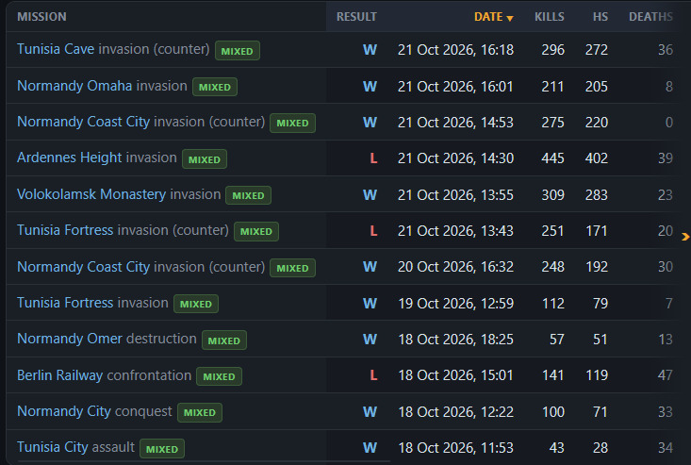Click MIXED badge on Normandy Omaha row
This screenshot has width=691, height=465.
click(215, 87)
